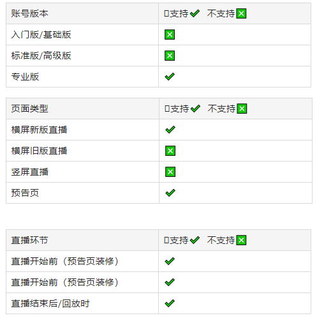Select the 直播环节 header cell
Image resolution: width=317 pixels, height=318 pixels.
[82, 240]
